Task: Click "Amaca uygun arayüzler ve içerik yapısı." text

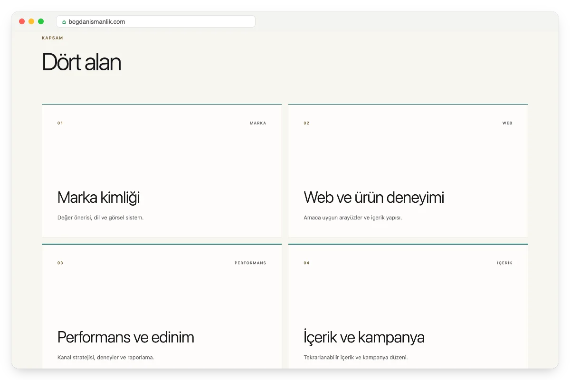Action: pyautogui.click(x=353, y=218)
